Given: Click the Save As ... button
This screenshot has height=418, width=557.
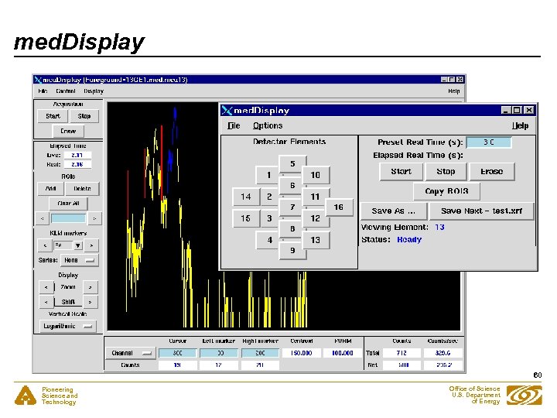Looking at the screenshot, I should point(394,211).
